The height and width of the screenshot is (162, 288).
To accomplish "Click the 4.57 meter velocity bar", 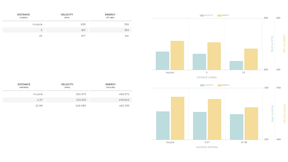I will (200, 126).
